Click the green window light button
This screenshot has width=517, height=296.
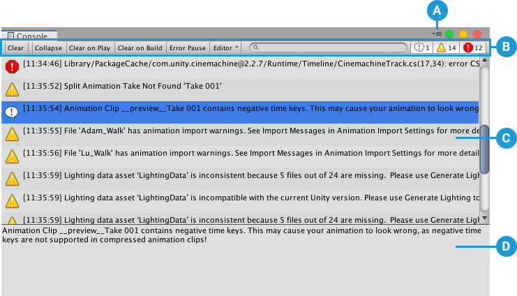449,34
